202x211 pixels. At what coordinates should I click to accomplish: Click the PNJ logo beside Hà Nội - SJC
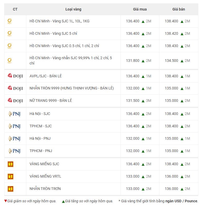point(14,114)
